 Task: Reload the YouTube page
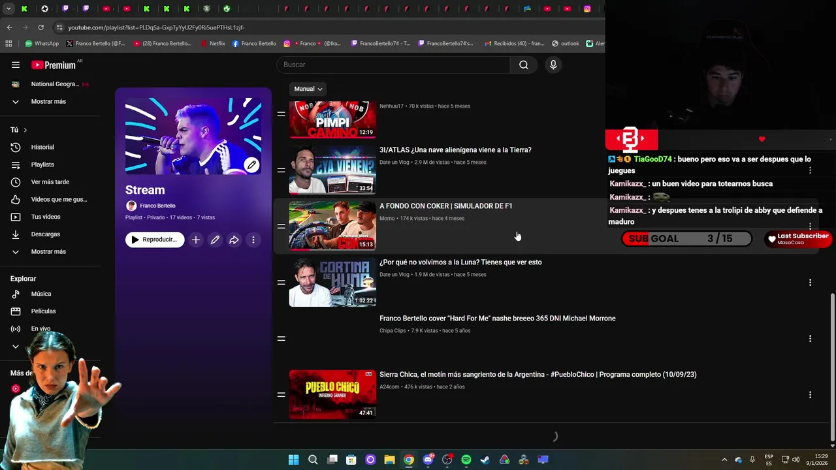pos(40,27)
